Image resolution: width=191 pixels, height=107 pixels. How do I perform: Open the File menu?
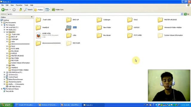[2, 5]
